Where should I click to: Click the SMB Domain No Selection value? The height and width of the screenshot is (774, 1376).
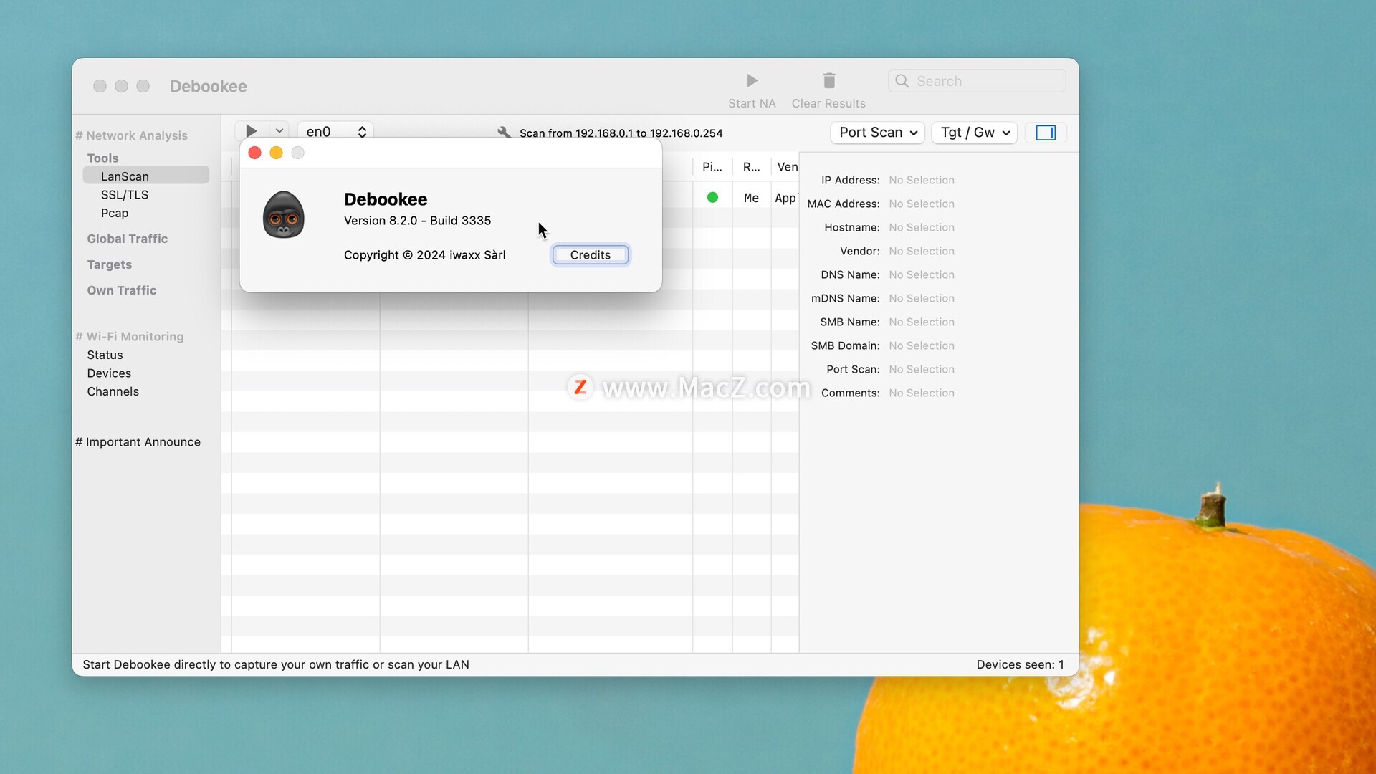click(922, 345)
